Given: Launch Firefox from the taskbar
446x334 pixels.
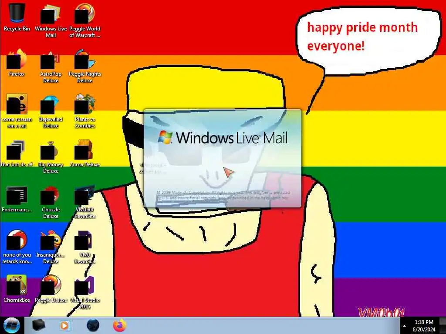Looking at the screenshot, I should pos(119,325).
